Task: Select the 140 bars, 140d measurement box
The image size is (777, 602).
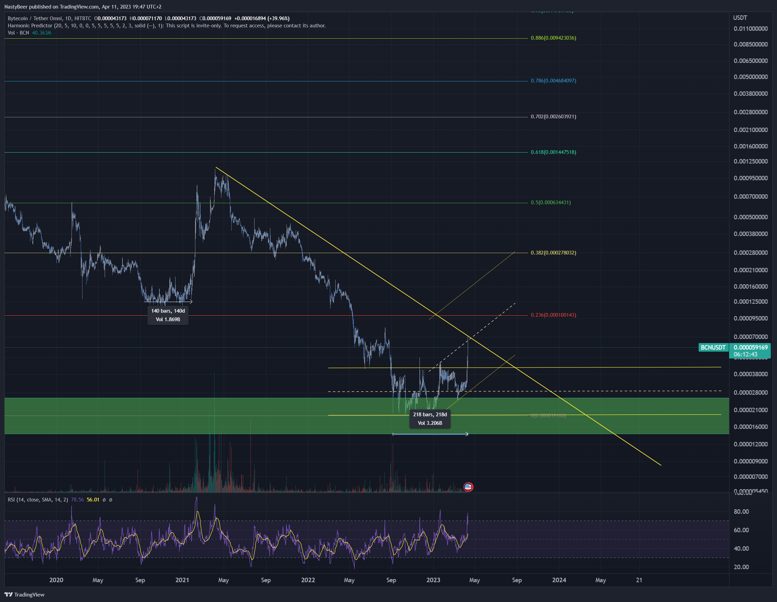Action: tap(168, 315)
